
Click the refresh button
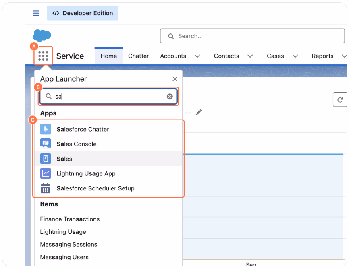coord(340,99)
